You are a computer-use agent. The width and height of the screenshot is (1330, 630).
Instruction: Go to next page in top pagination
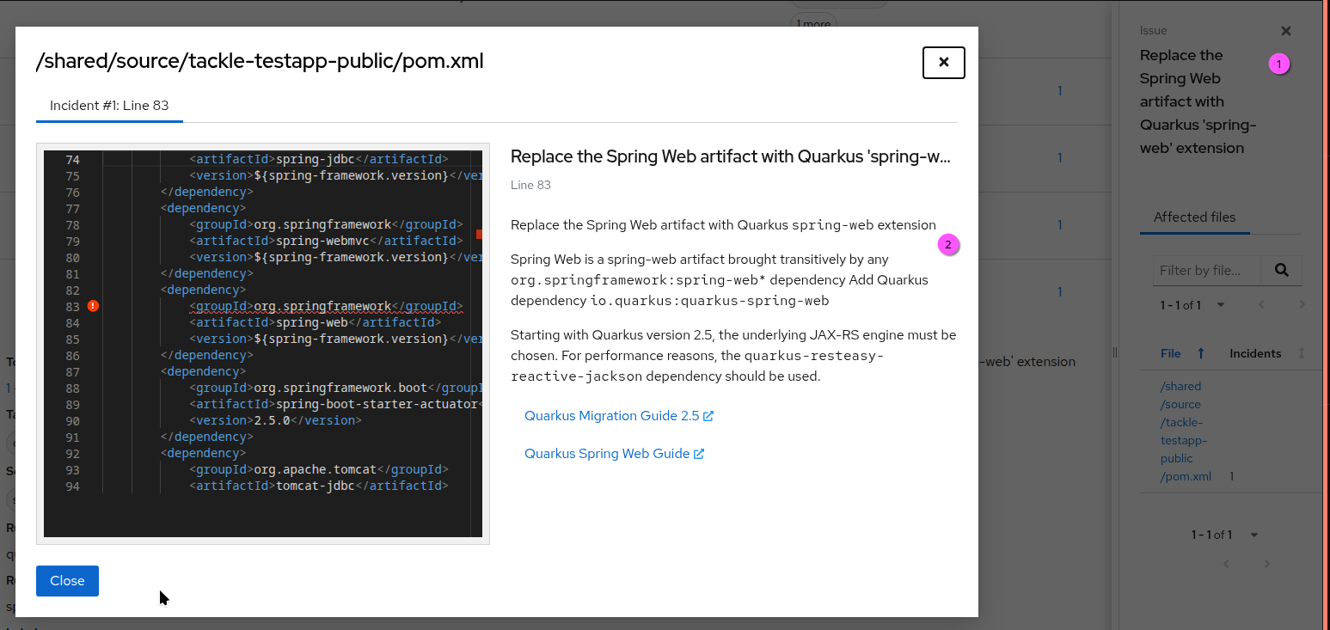click(1302, 304)
